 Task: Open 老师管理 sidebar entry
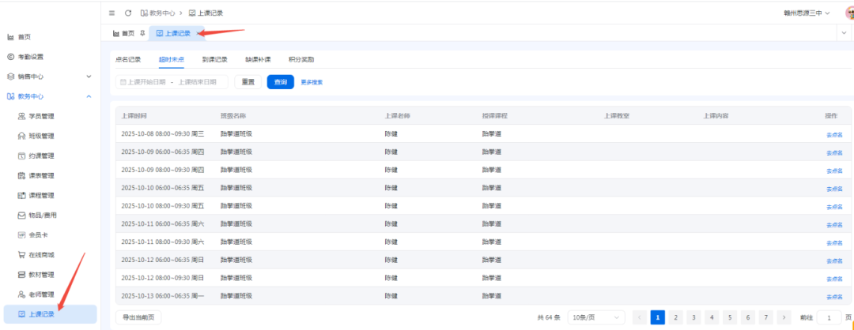[41, 294]
